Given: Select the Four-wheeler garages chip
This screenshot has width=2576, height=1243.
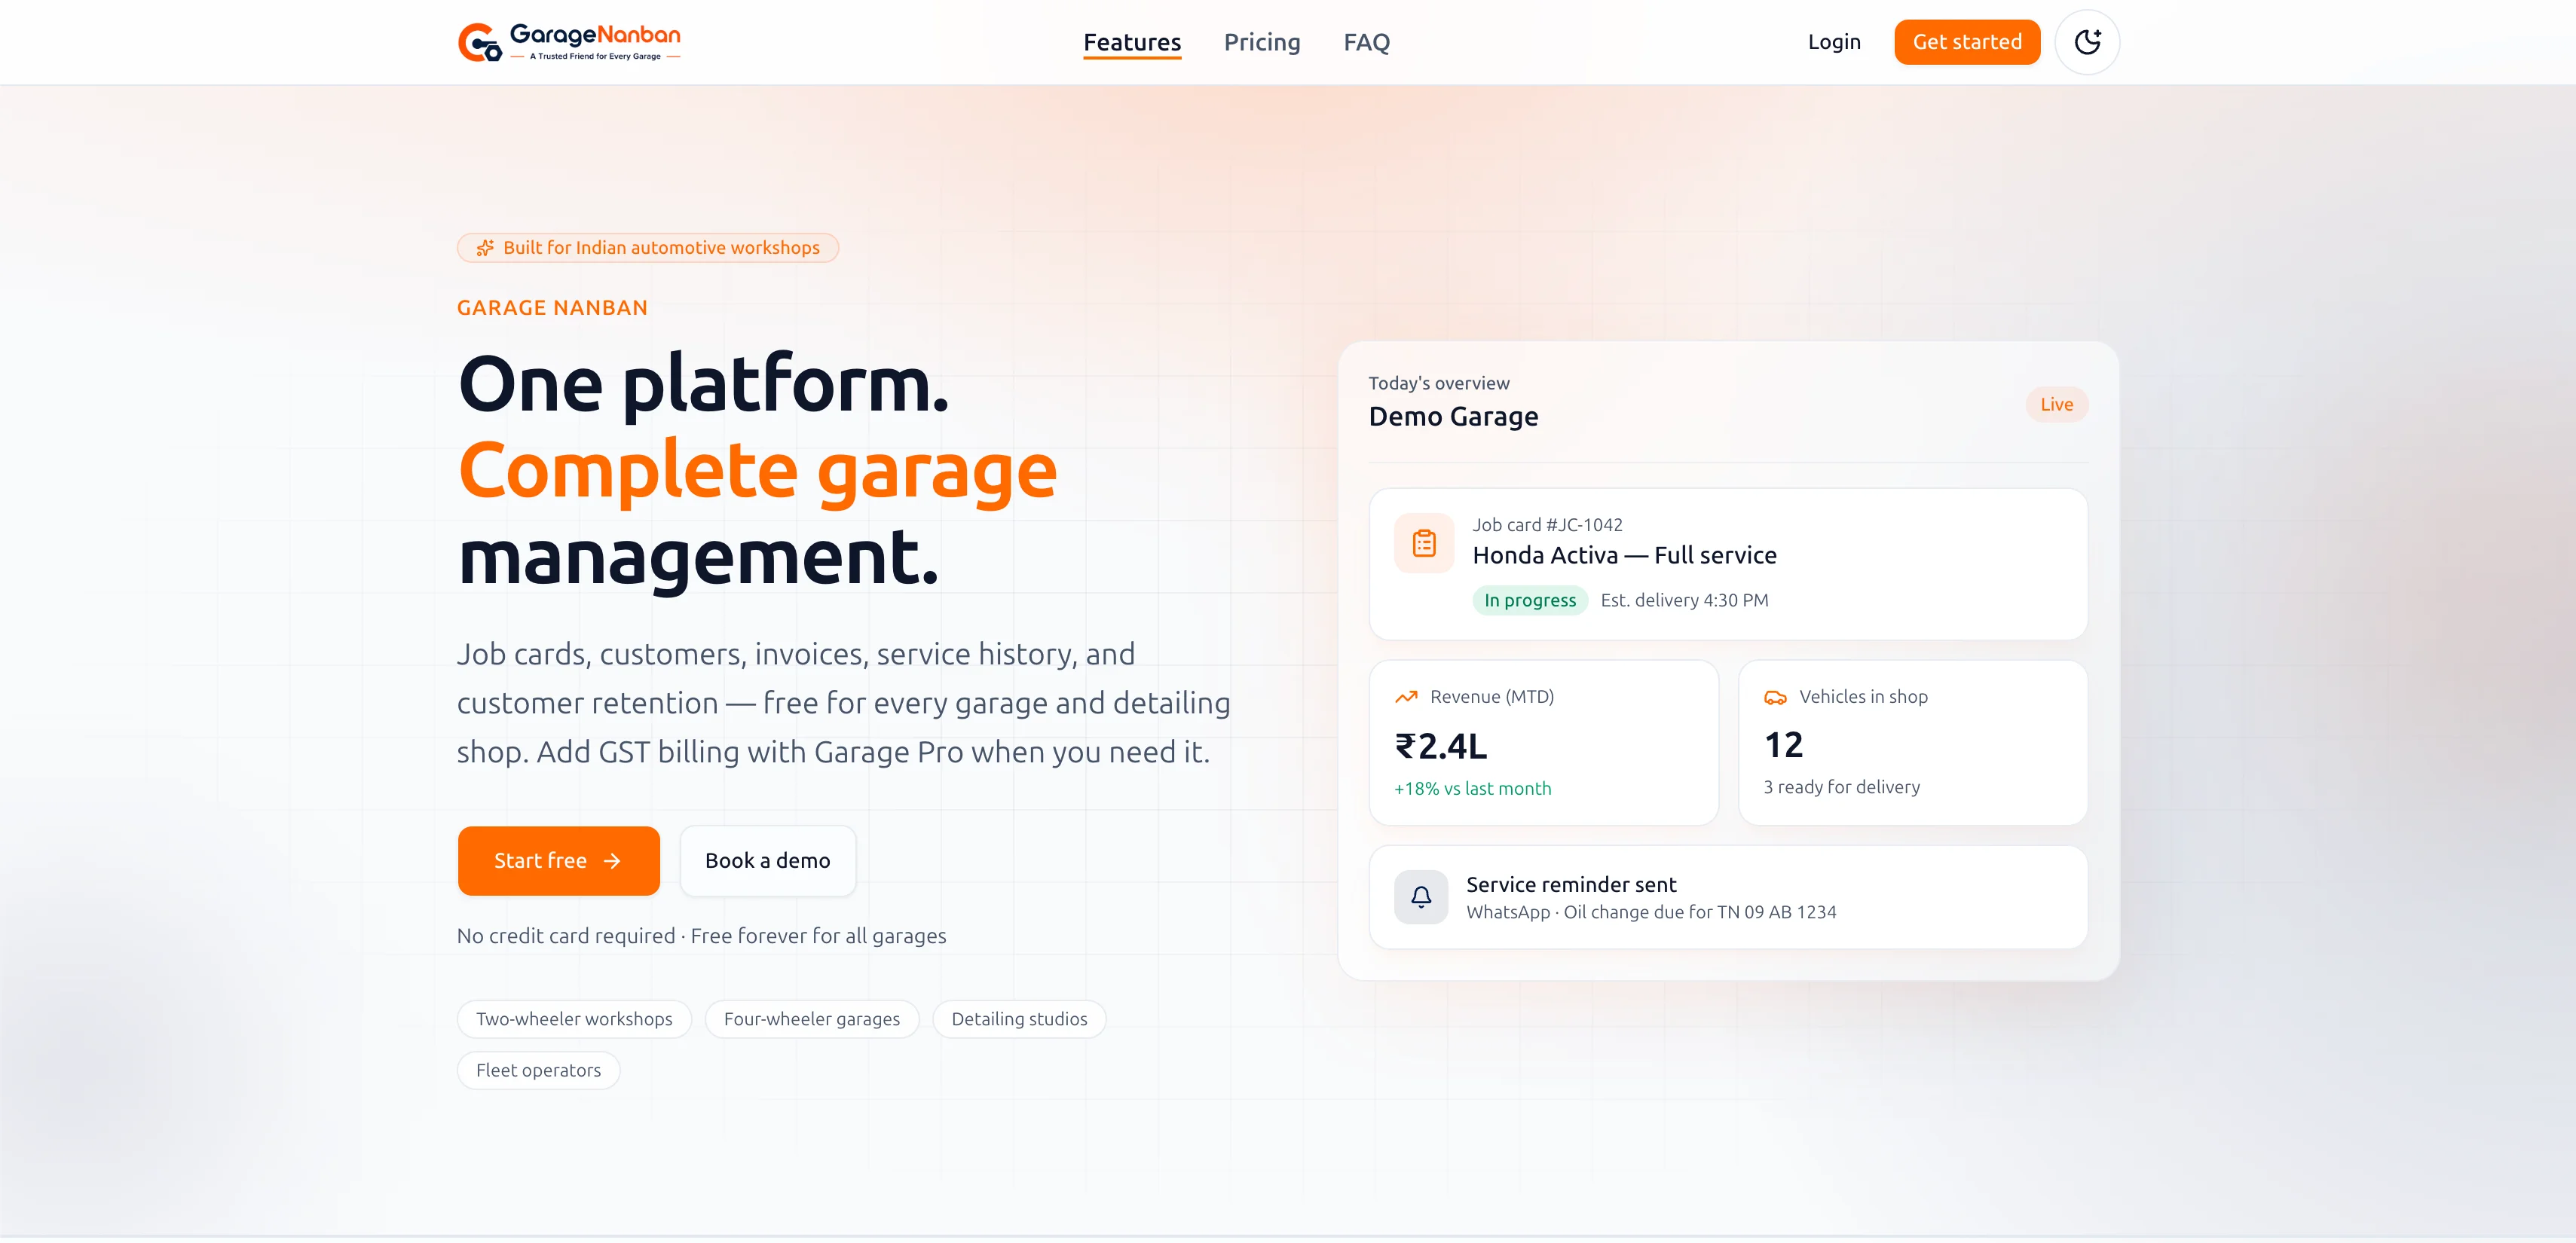Looking at the screenshot, I should 811,1019.
